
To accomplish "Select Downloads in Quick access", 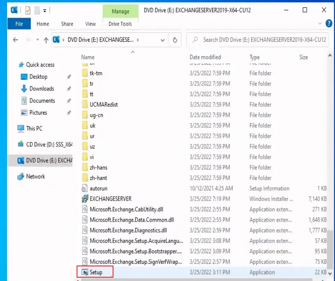I will [x=41, y=89].
